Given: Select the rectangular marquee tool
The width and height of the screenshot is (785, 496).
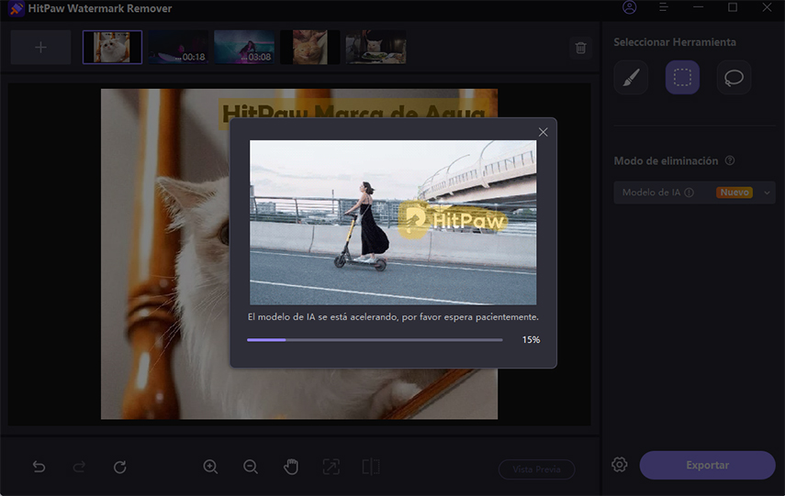Looking at the screenshot, I should coord(682,78).
